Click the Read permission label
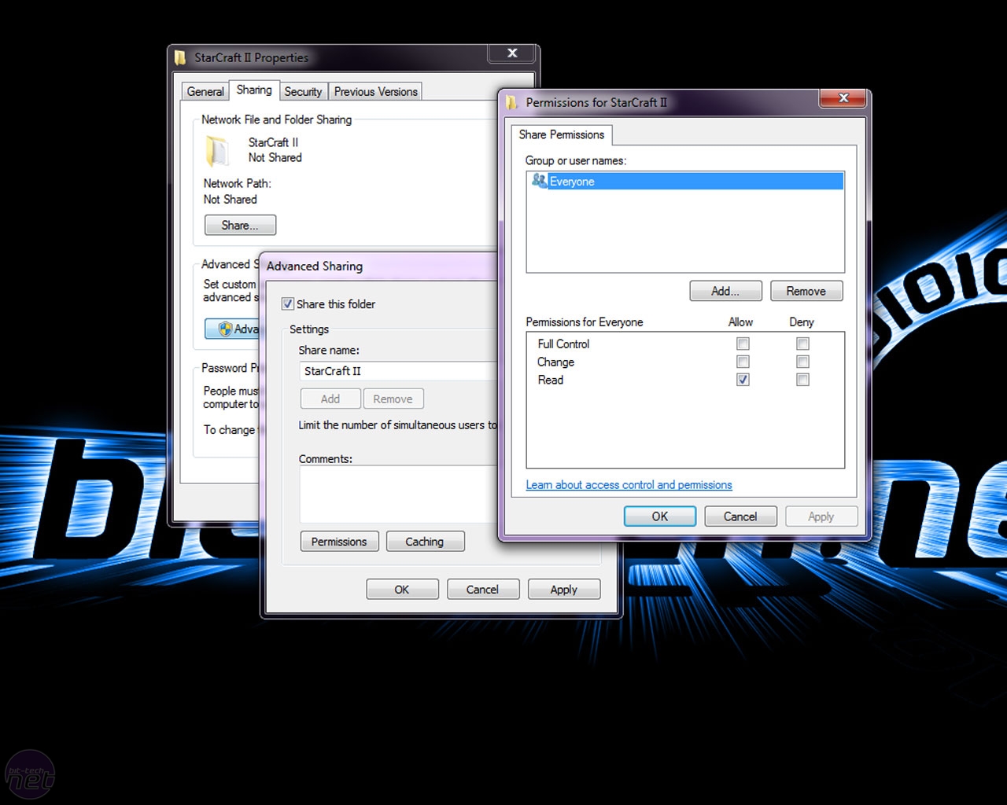This screenshot has width=1007, height=805. click(551, 380)
